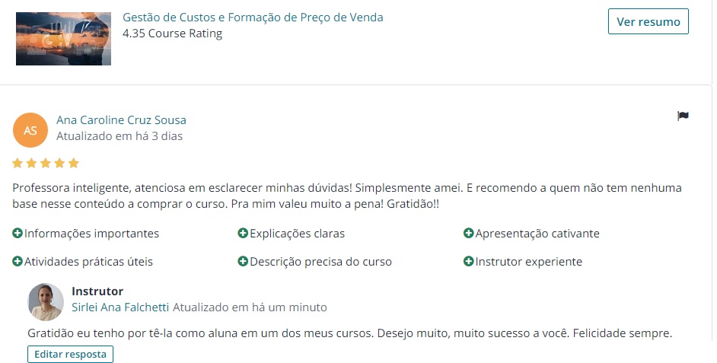The height and width of the screenshot is (363, 717).
Task: Open Ana Caroline Cruz Sousa profile link
Action: click(121, 120)
